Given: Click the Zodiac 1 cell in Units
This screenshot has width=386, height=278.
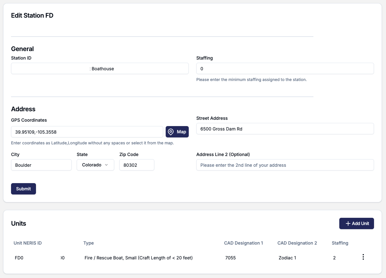Looking at the screenshot, I should (x=287, y=258).
